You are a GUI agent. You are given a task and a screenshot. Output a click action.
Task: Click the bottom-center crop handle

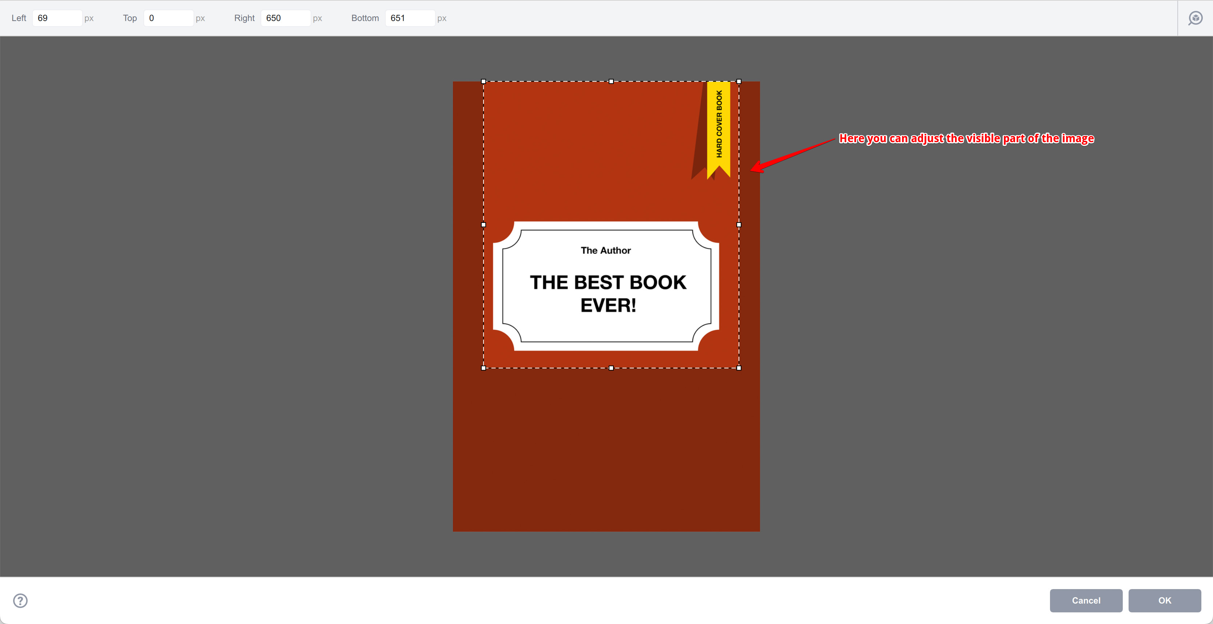pos(611,368)
